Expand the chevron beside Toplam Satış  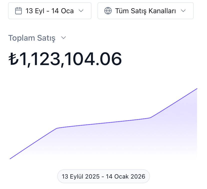click(63, 38)
